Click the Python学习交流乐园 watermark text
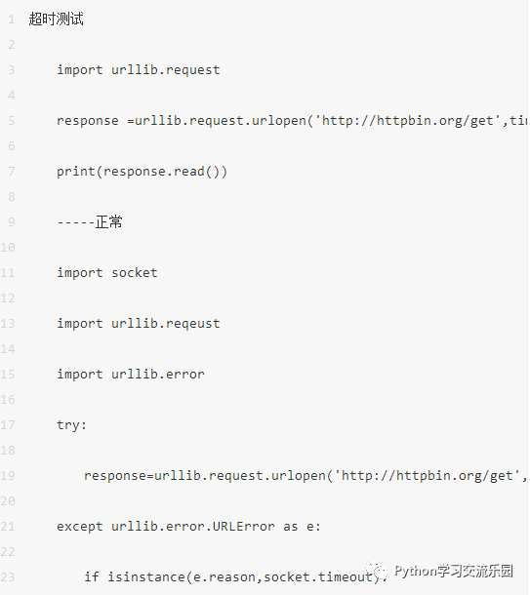The image size is (530, 595). point(454,571)
